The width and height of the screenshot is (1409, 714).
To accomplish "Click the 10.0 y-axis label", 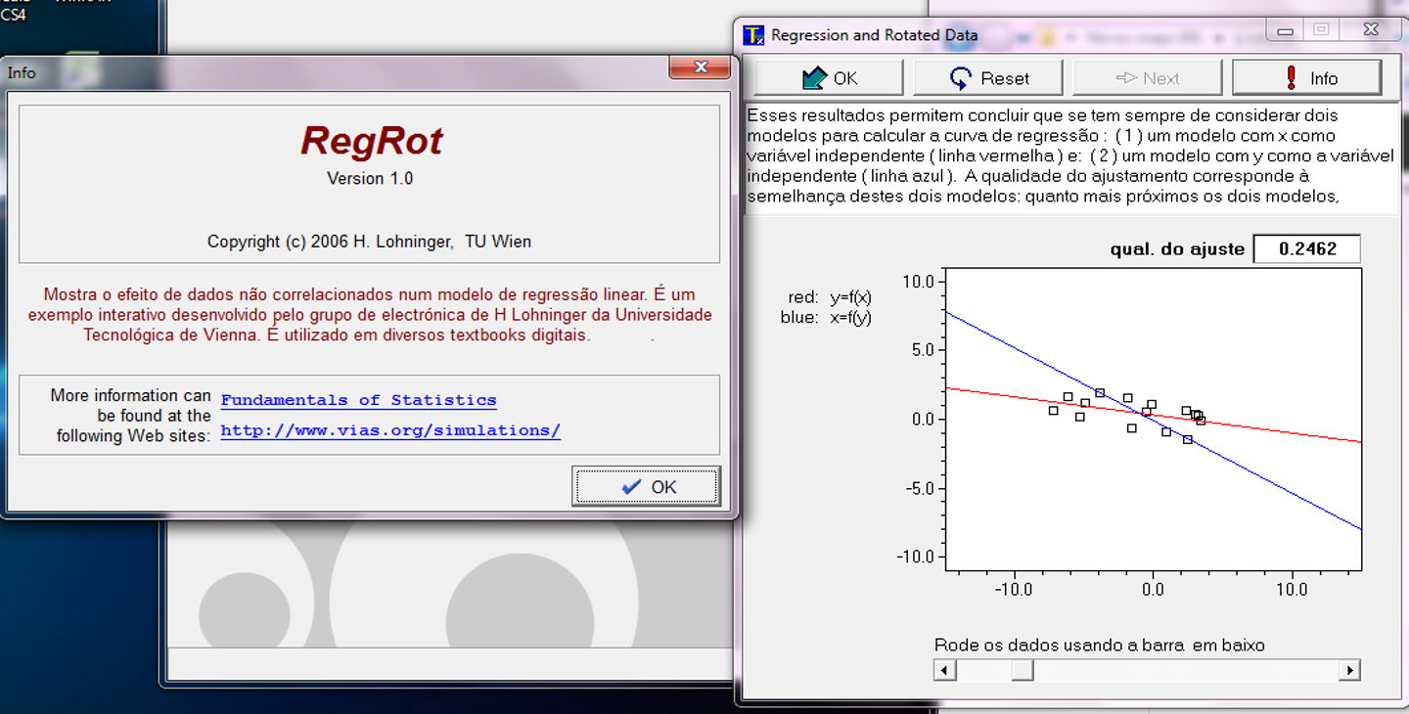I will tap(921, 282).
